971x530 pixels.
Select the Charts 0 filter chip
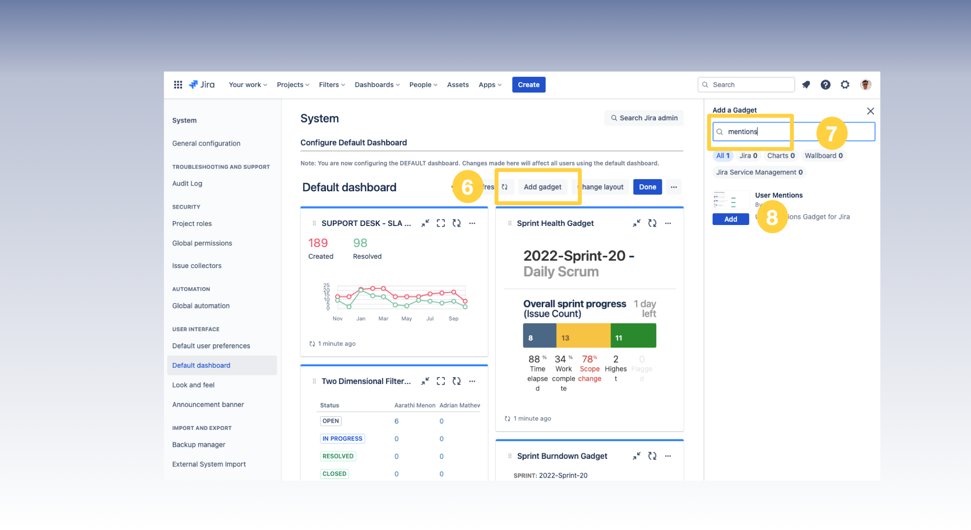click(x=780, y=156)
